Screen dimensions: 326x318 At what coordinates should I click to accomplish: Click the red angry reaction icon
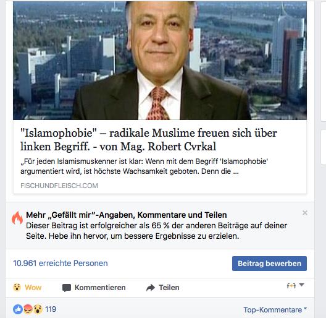[28, 309]
